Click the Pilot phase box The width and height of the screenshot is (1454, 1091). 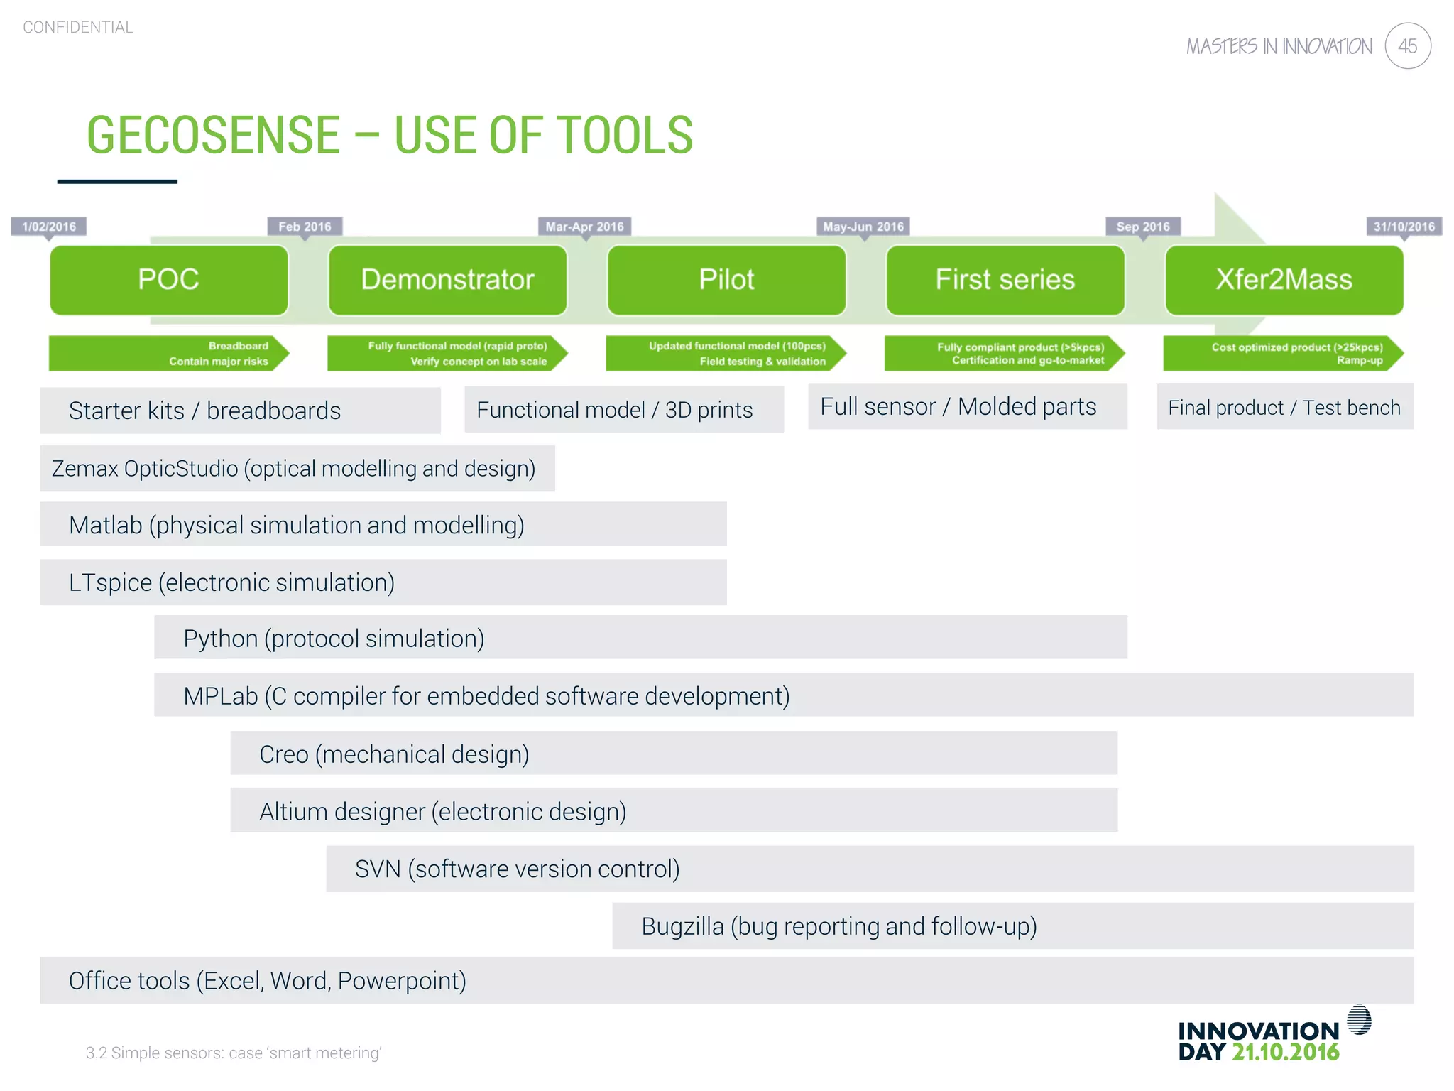tap(726, 280)
